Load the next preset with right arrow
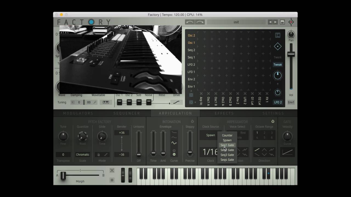351x197 pixels. pyautogui.click(x=275, y=22)
